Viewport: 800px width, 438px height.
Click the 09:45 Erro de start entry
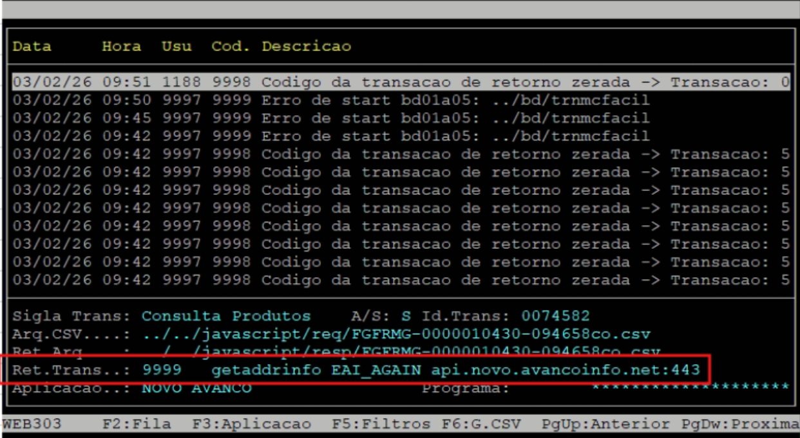(331, 118)
